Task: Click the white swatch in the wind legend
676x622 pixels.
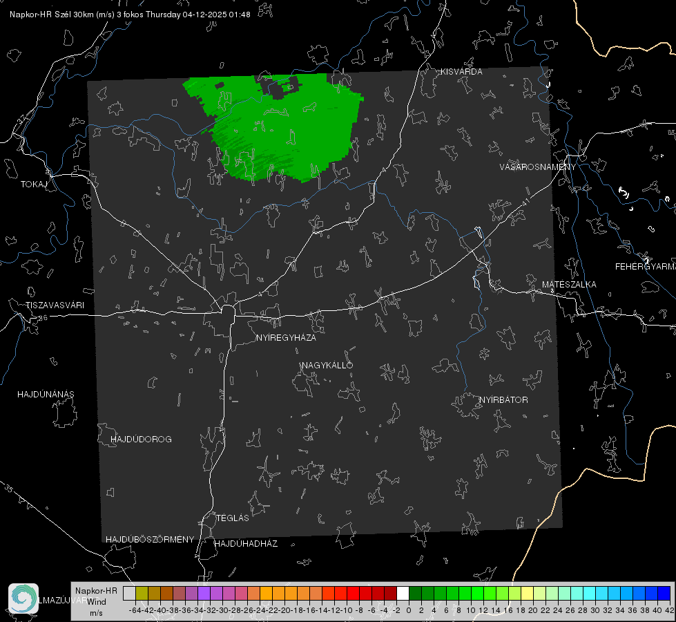Action: [x=403, y=593]
